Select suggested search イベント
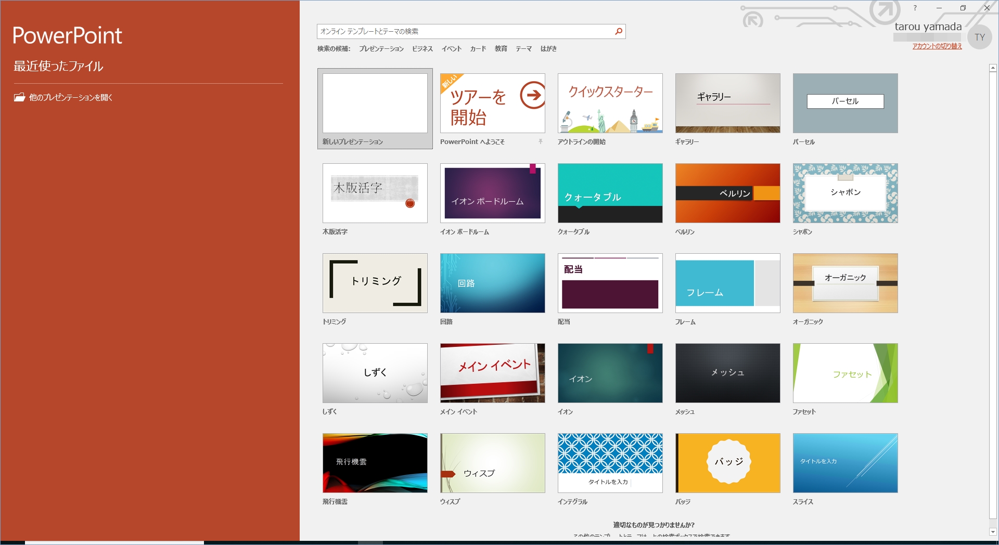 coord(452,49)
